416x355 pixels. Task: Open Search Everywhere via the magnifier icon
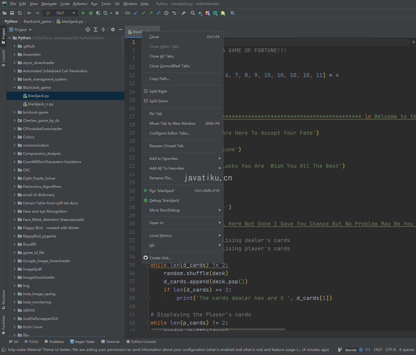click(x=193, y=13)
